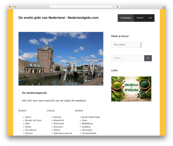The image size is (173, 146).
Task: Open the Den Bosch link
Action: (31, 130)
